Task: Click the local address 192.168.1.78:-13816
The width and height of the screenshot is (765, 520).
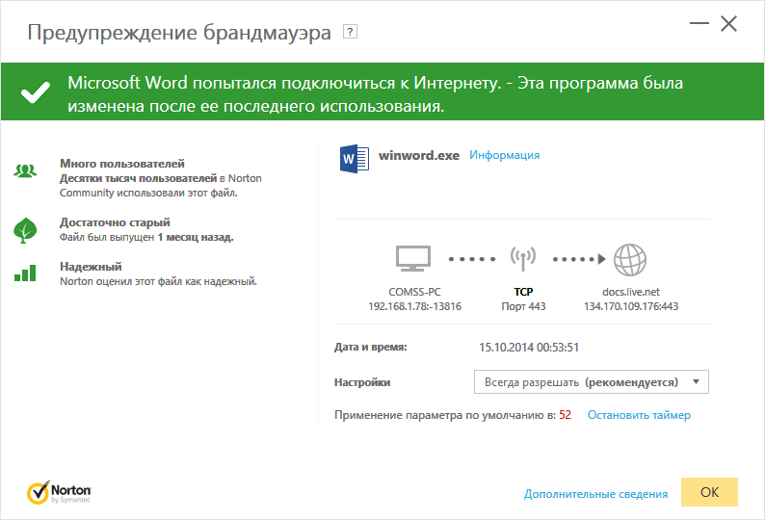Action: click(414, 306)
